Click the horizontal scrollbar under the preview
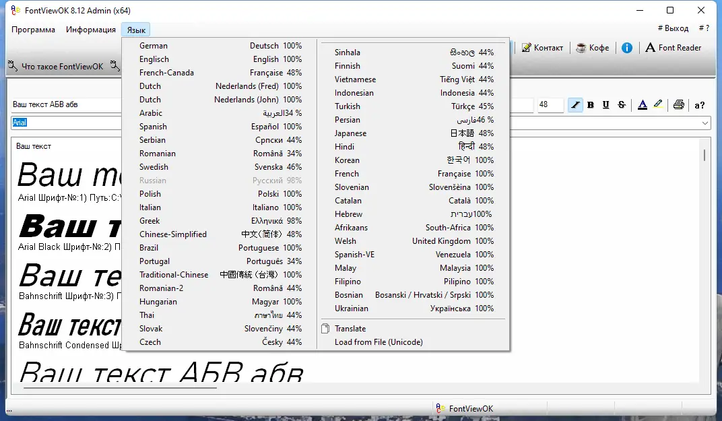 (x=120, y=388)
